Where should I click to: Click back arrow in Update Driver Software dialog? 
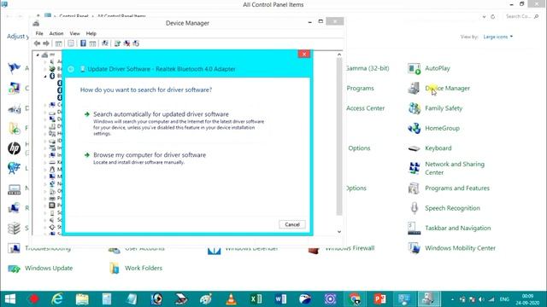click(x=71, y=69)
